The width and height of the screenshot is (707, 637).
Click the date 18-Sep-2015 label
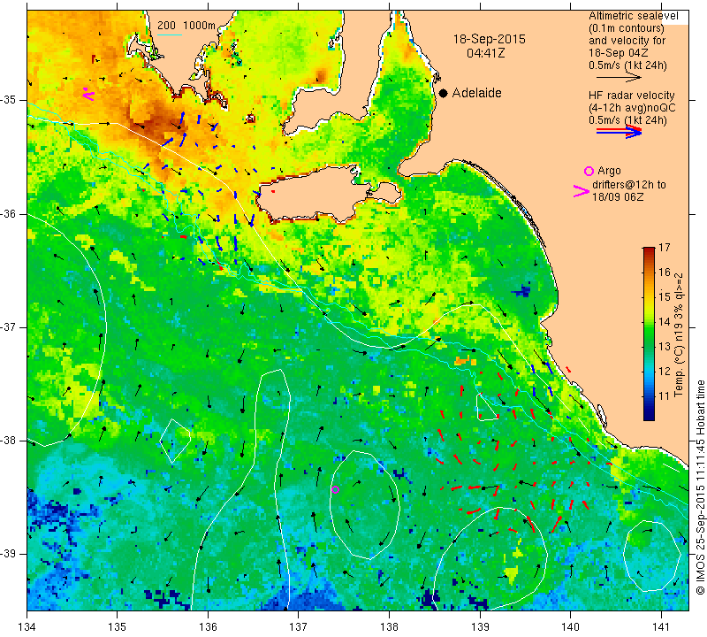point(490,39)
